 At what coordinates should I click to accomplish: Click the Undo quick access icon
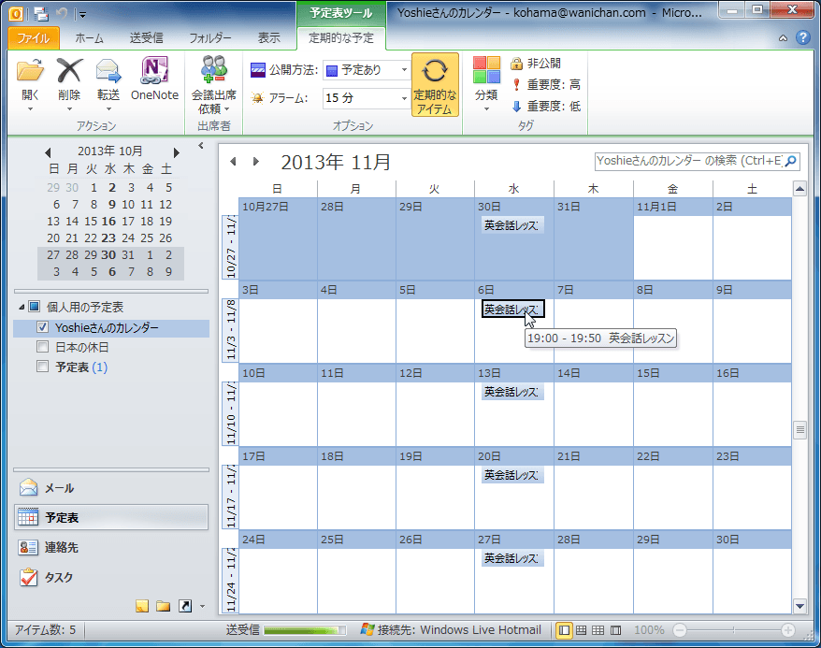[63, 14]
